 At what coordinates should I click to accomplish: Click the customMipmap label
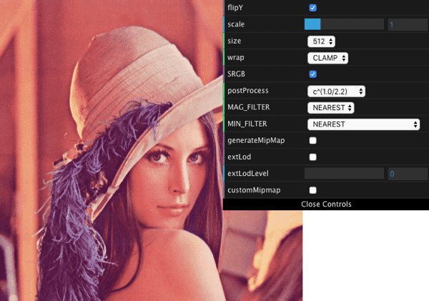[x=254, y=190]
